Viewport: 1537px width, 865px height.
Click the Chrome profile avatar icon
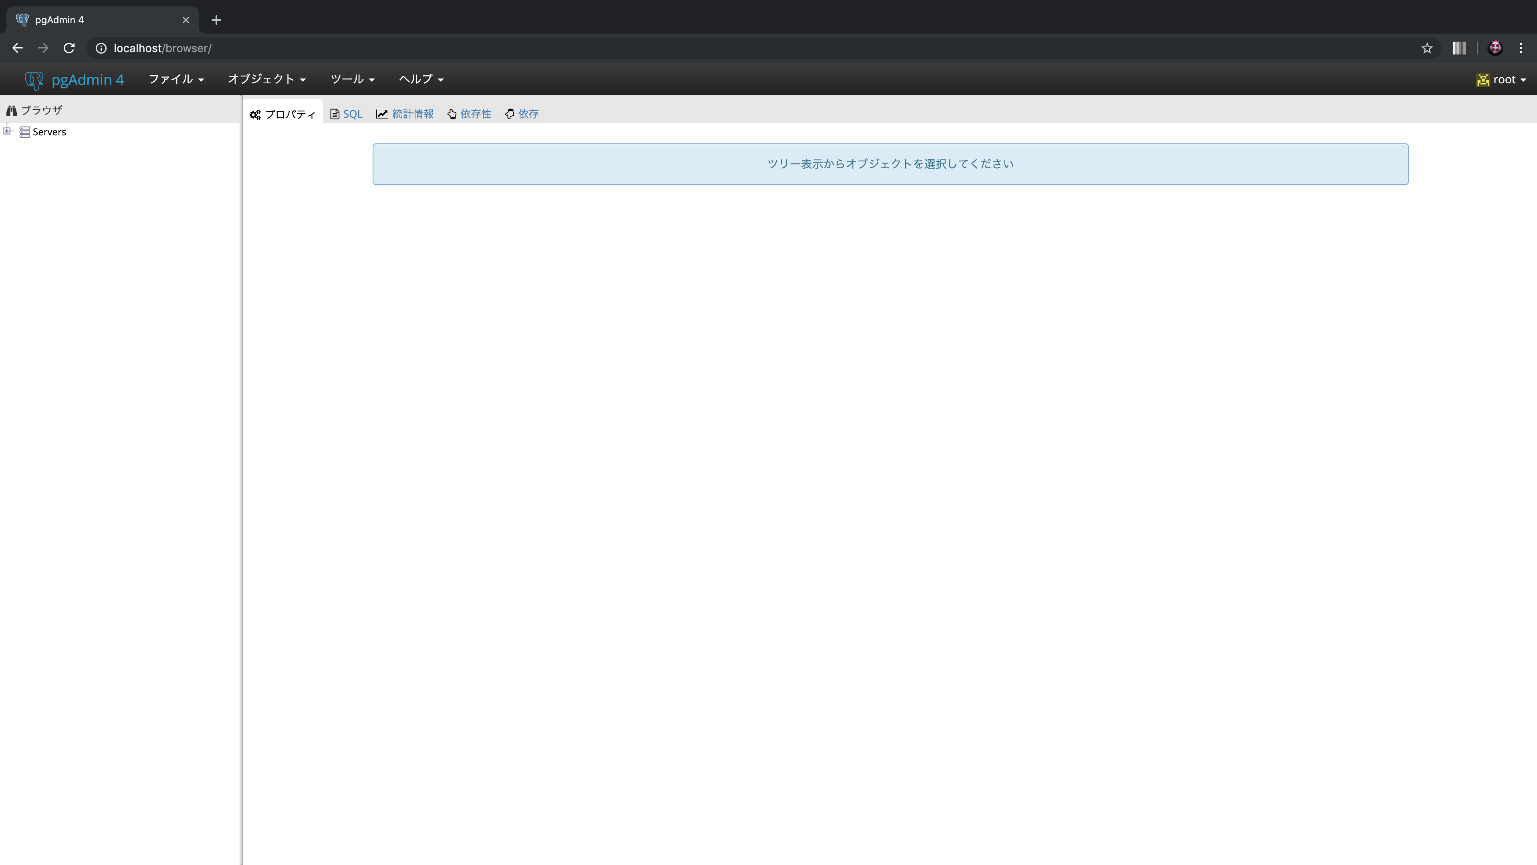coord(1495,48)
